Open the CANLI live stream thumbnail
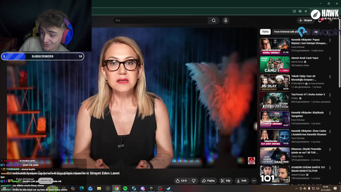This screenshot has height=192, width=341. (x=275, y=65)
